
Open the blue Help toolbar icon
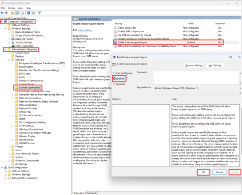click(x=29, y=13)
